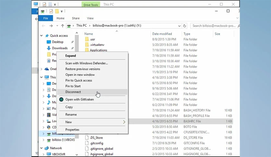Switch to the Share ribbon tab
Screen dimensions: 271x157
tap(76, 18)
